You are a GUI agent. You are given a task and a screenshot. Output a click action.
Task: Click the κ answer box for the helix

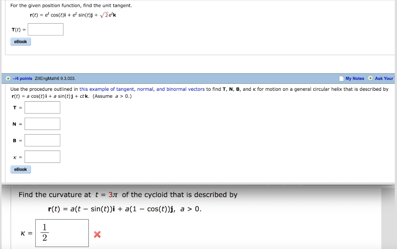(42, 156)
